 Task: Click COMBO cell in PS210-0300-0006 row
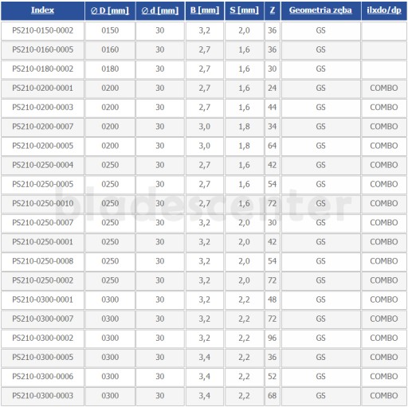click(384, 377)
